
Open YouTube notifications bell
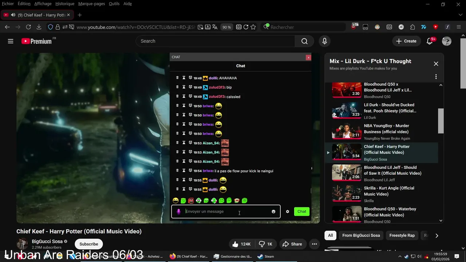(430, 41)
